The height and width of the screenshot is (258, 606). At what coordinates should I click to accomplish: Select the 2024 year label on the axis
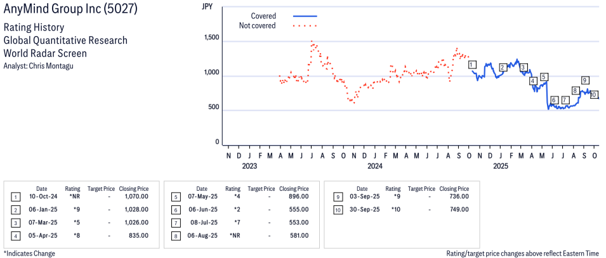point(375,167)
